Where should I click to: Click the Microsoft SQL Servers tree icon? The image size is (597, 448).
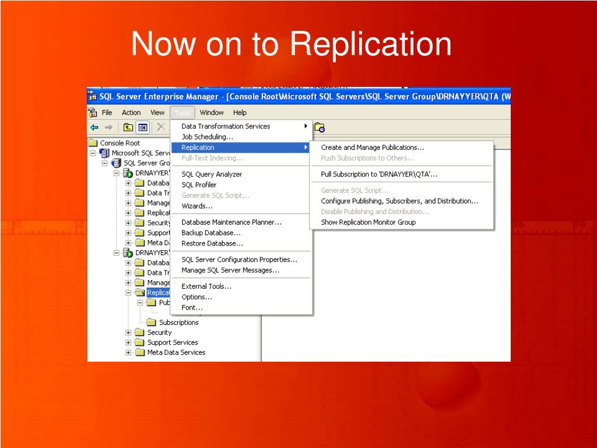(104, 153)
